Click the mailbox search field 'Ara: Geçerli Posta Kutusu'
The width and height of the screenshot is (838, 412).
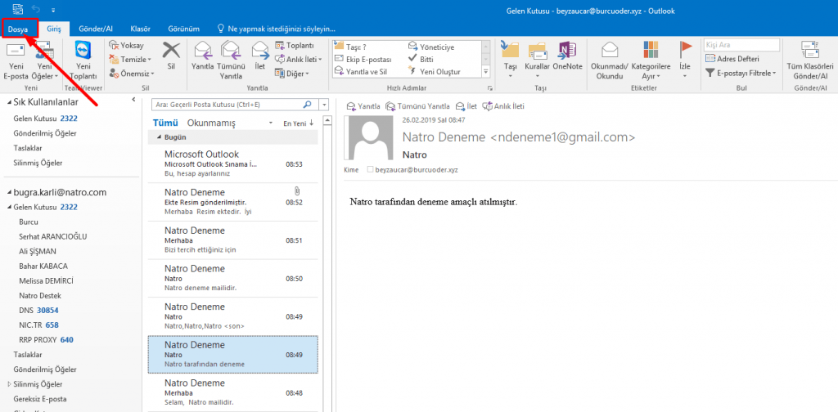tap(226, 105)
